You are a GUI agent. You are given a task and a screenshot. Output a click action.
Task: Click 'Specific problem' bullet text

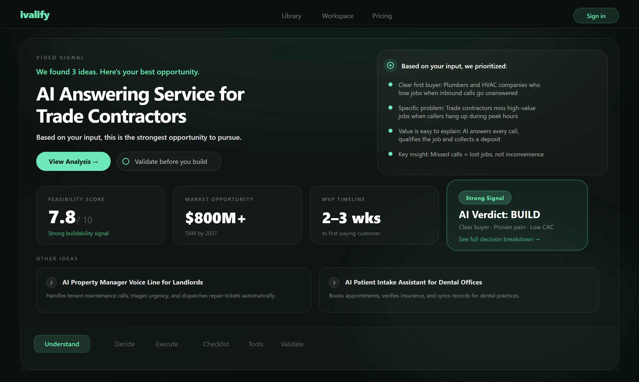[x=467, y=112]
